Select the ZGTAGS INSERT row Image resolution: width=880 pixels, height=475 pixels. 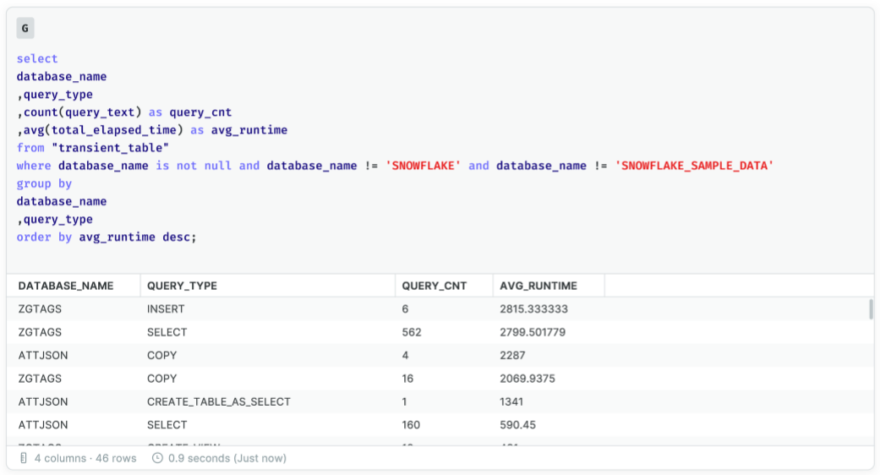point(440,309)
